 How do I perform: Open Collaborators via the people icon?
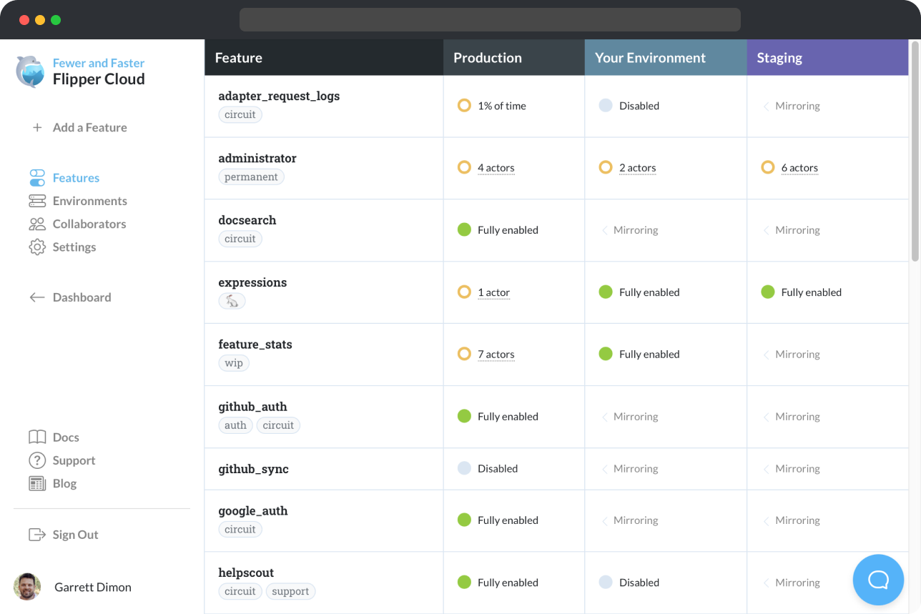click(37, 224)
